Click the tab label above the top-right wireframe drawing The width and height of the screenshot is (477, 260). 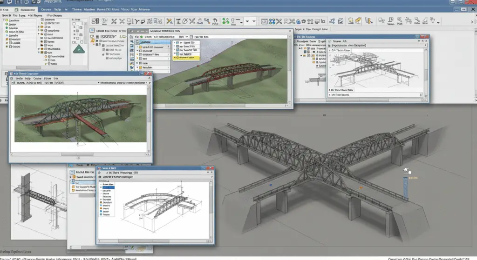click(x=341, y=50)
